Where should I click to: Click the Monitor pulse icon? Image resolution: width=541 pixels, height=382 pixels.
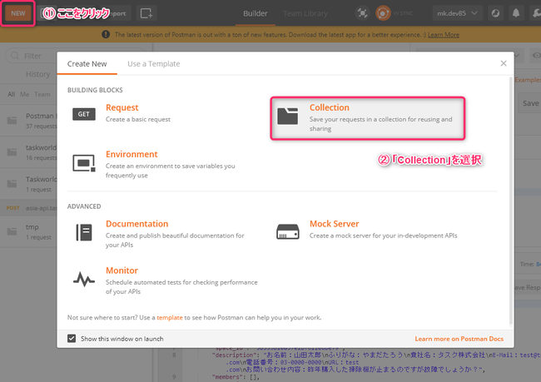84,279
